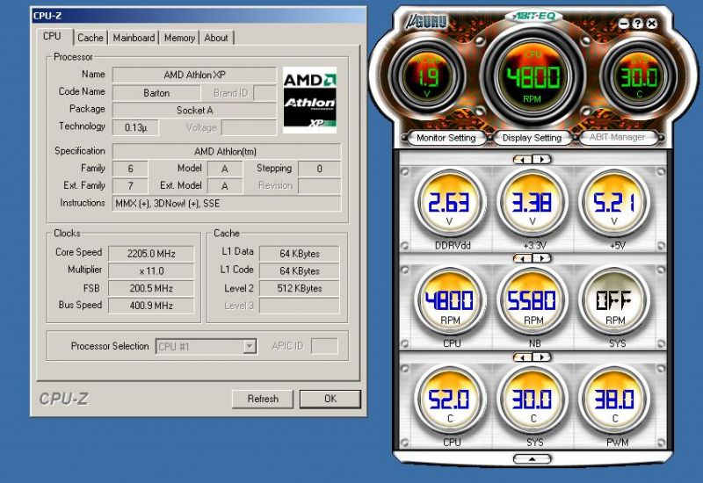Open Monitor Setting in ABIT-EQ

[x=446, y=138]
